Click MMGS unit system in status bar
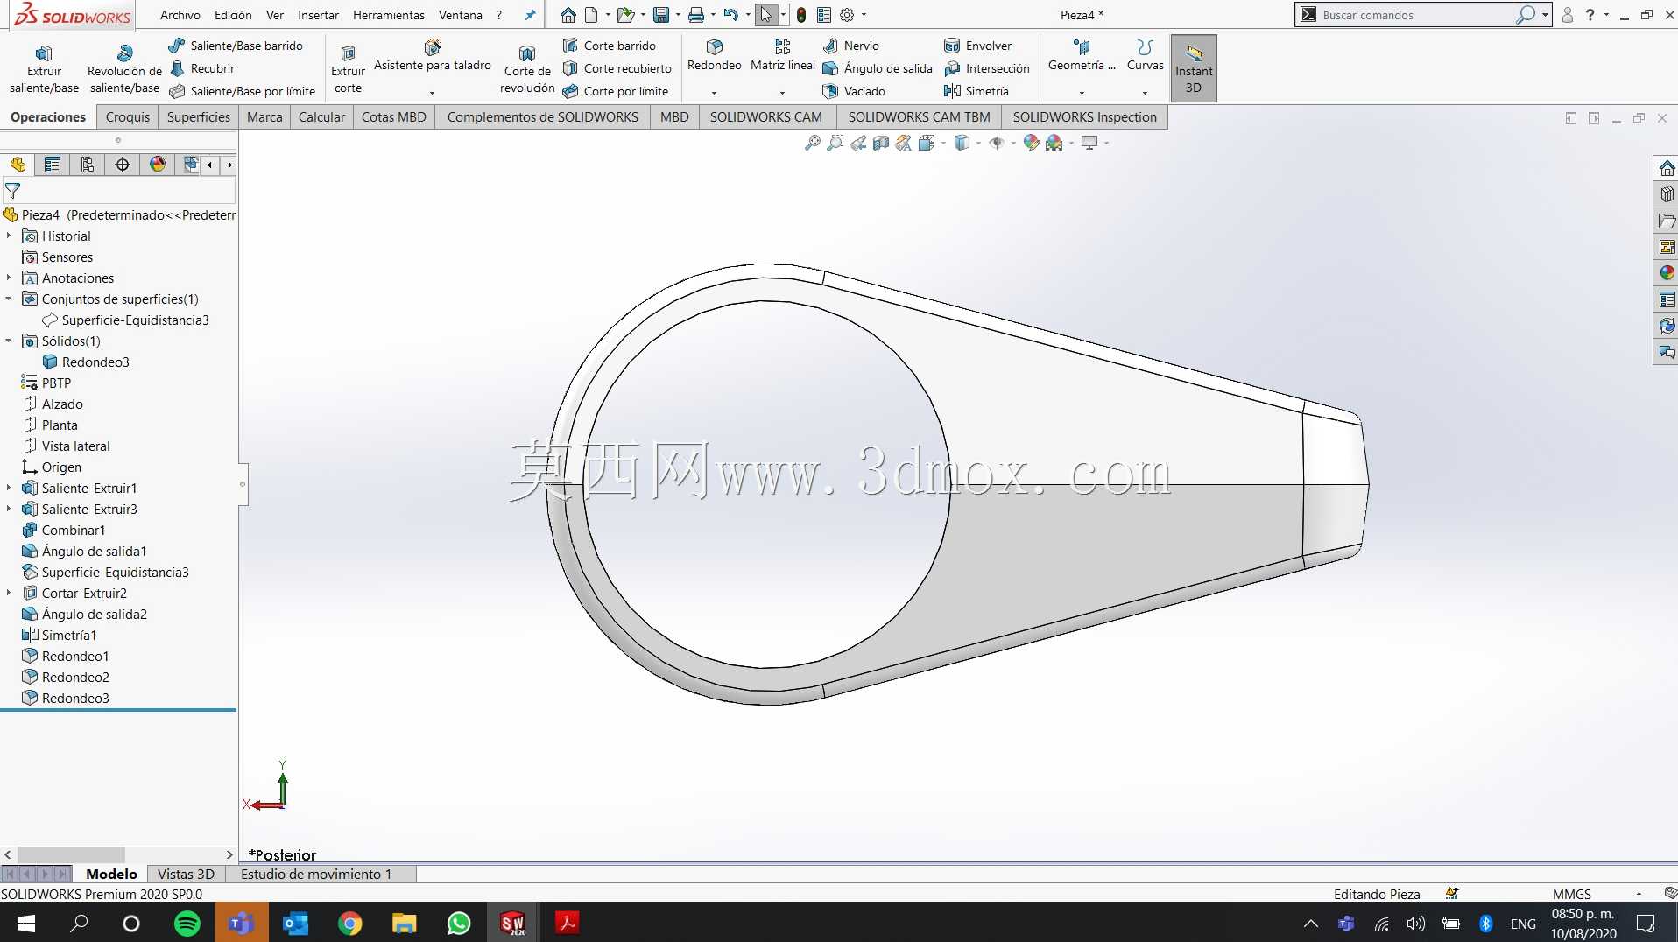The image size is (1678, 942). 1571,894
